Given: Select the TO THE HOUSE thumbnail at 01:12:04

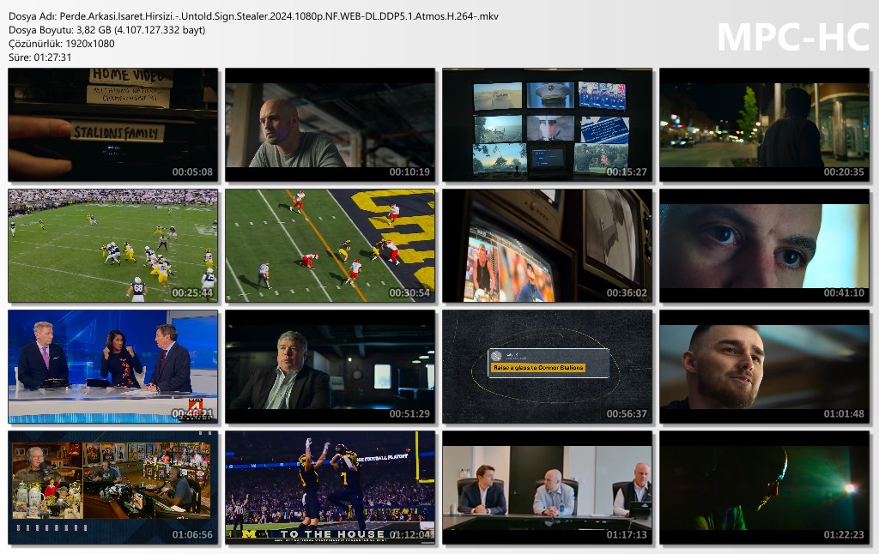Looking at the screenshot, I should click(x=330, y=488).
